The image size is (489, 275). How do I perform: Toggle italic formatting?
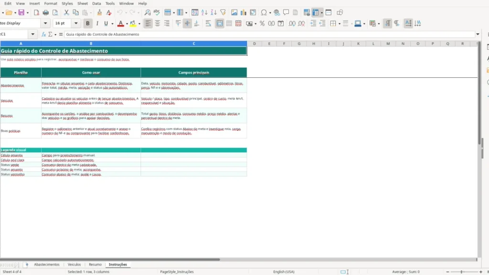tap(97, 23)
